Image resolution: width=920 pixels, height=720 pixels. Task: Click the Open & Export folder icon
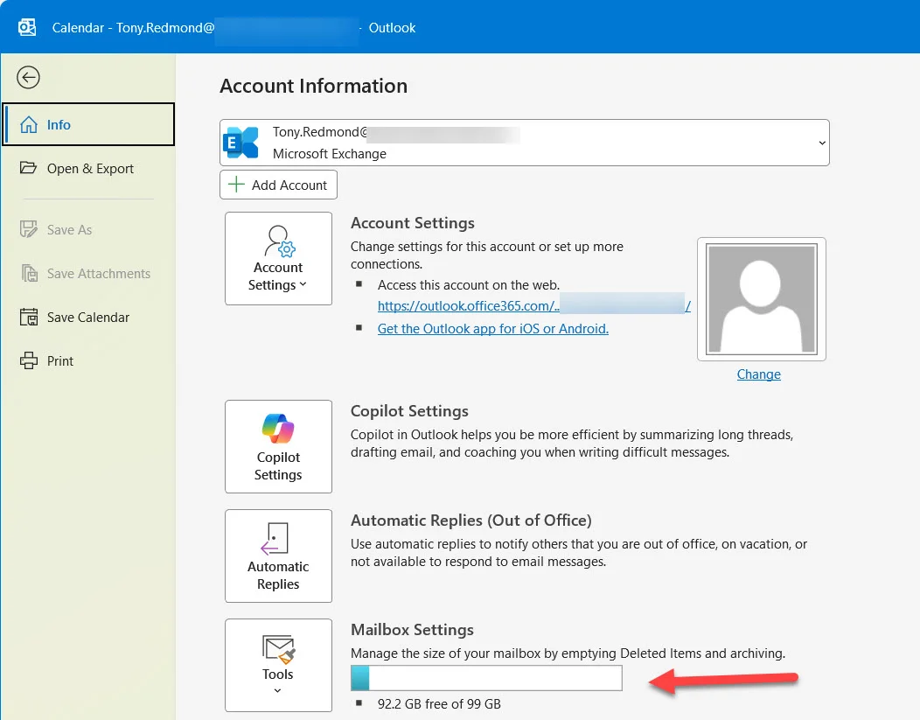[x=28, y=168]
